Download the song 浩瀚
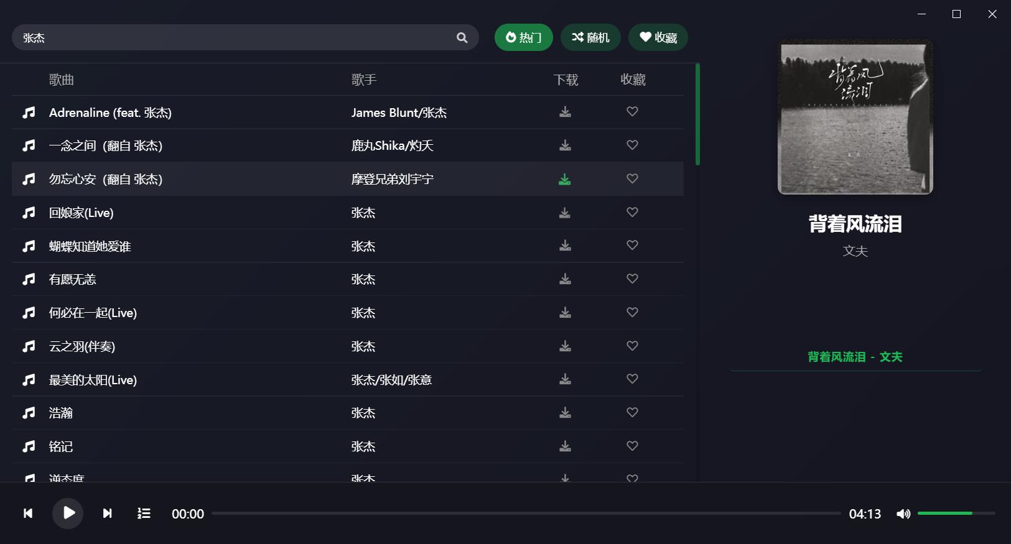Screen dimensions: 1011x544 click(x=565, y=413)
